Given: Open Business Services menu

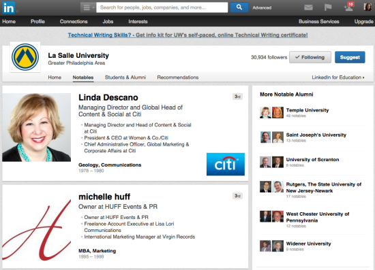Looking at the screenshot, I should pyautogui.click(x=319, y=22).
